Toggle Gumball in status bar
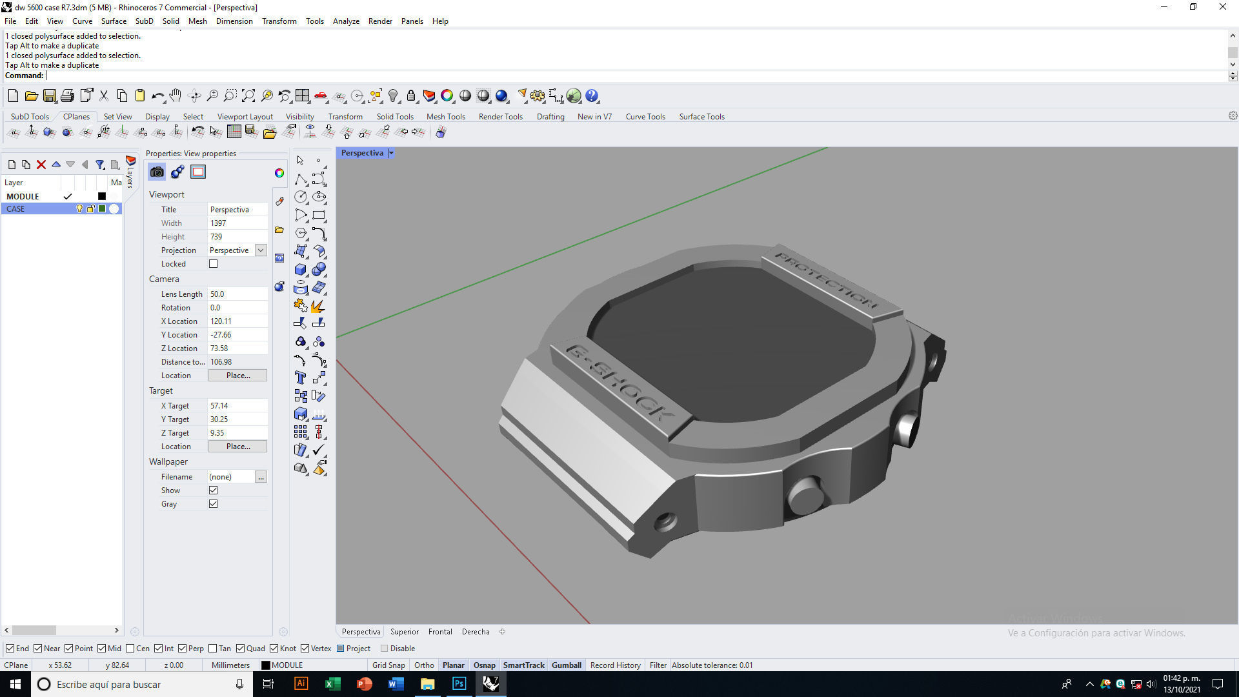The image size is (1239, 697). [x=567, y=665]
